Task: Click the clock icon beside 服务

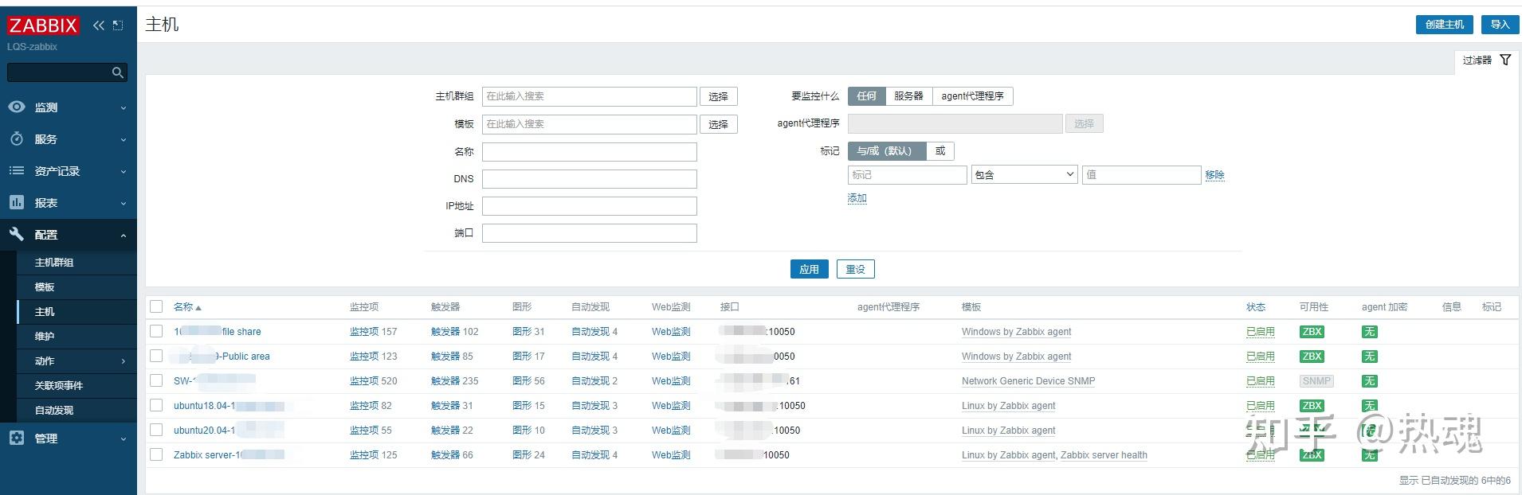Action: [17, 138]
